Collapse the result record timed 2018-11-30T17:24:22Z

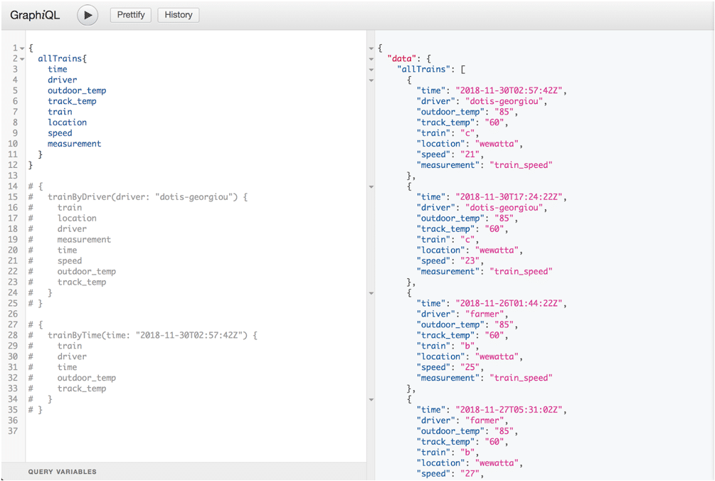(371, 186)
